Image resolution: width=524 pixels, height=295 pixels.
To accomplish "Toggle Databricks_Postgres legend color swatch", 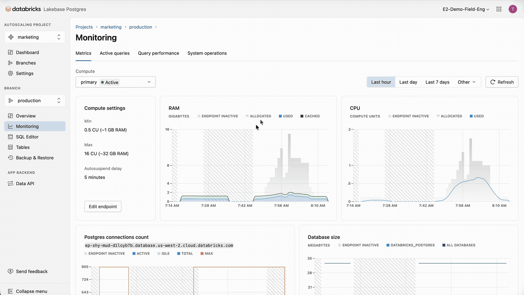I will click(x=388, y=245).
